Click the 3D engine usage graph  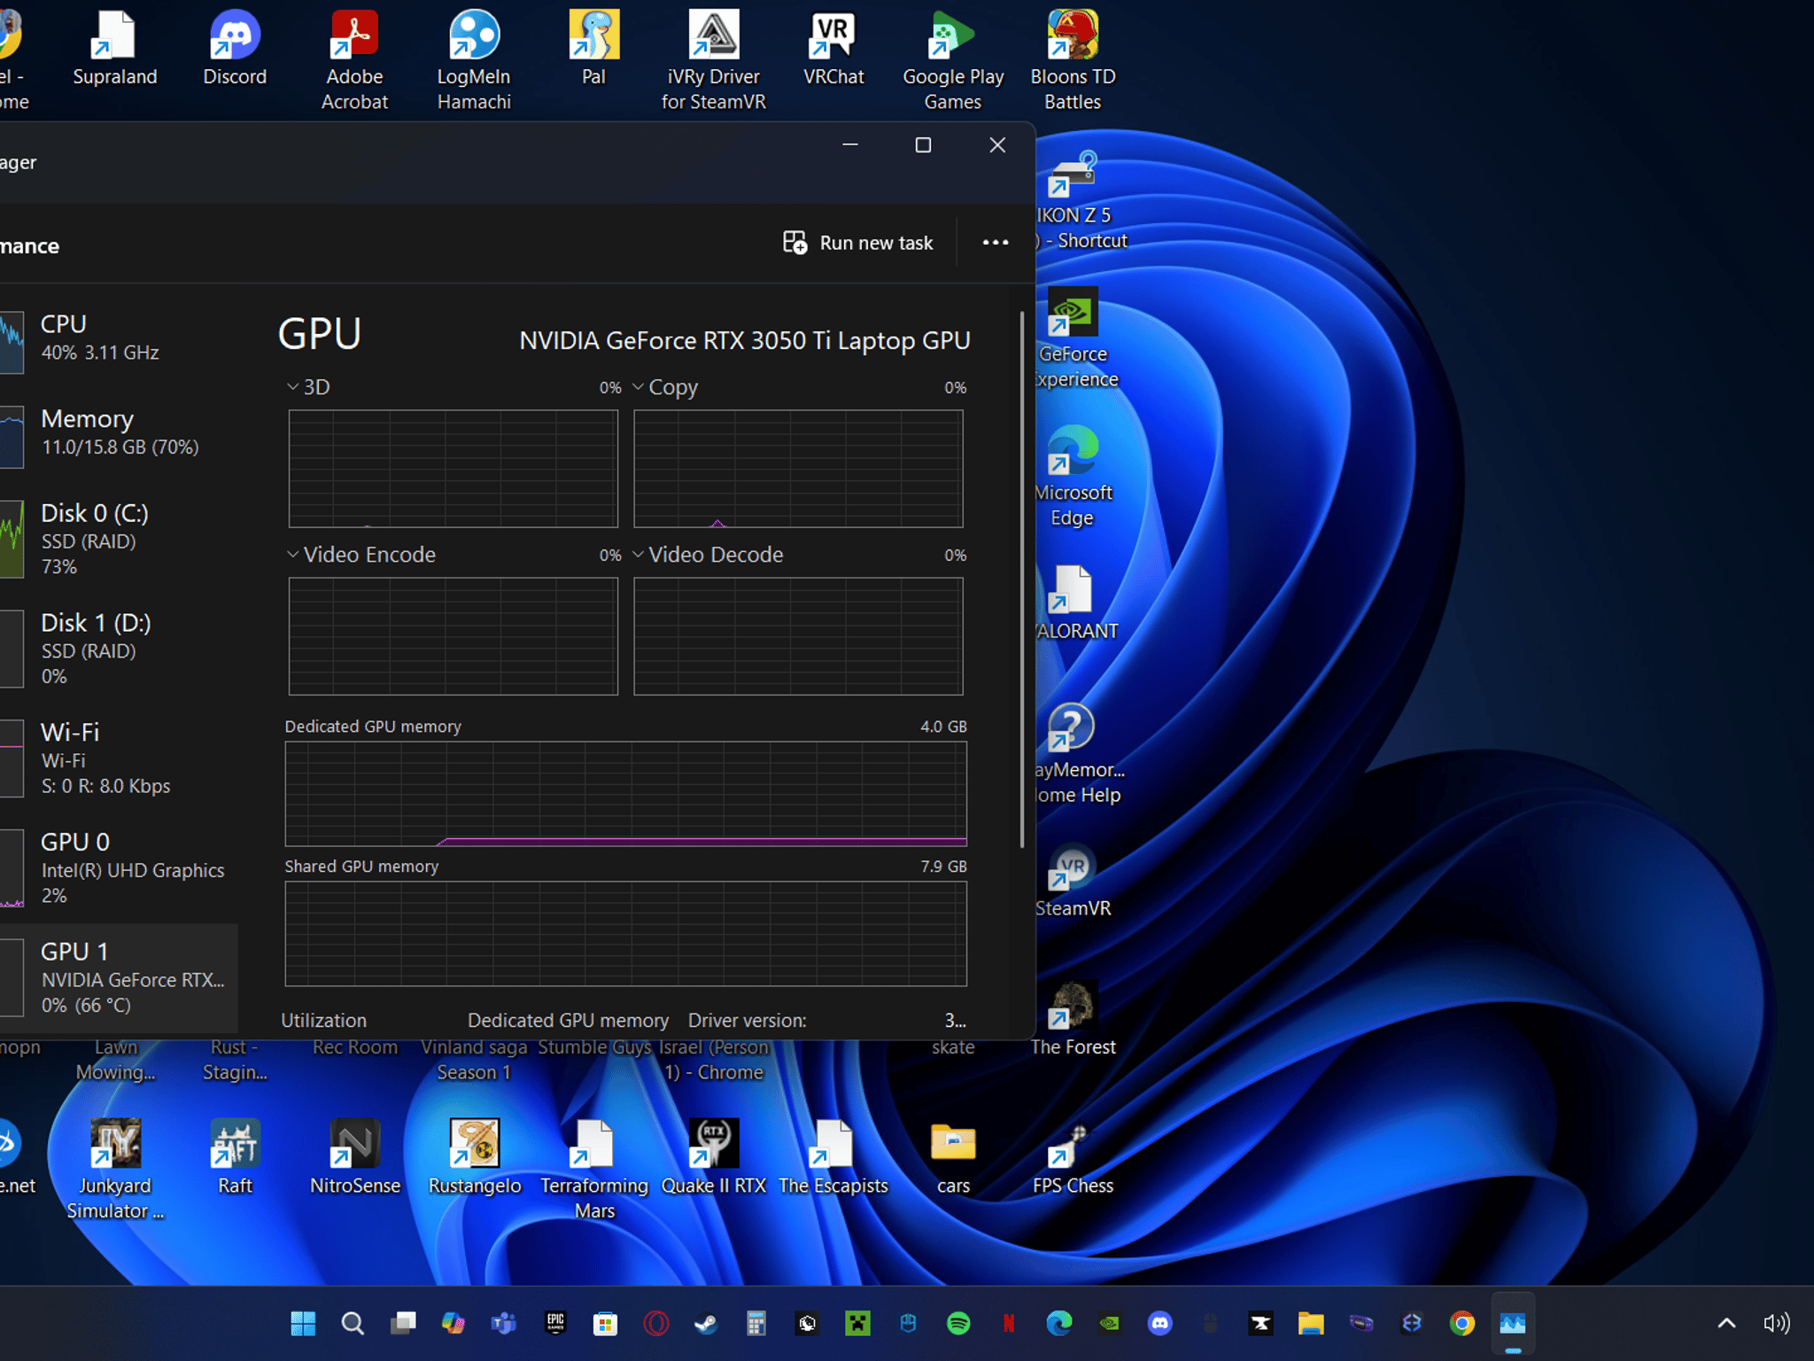point(453,469)
